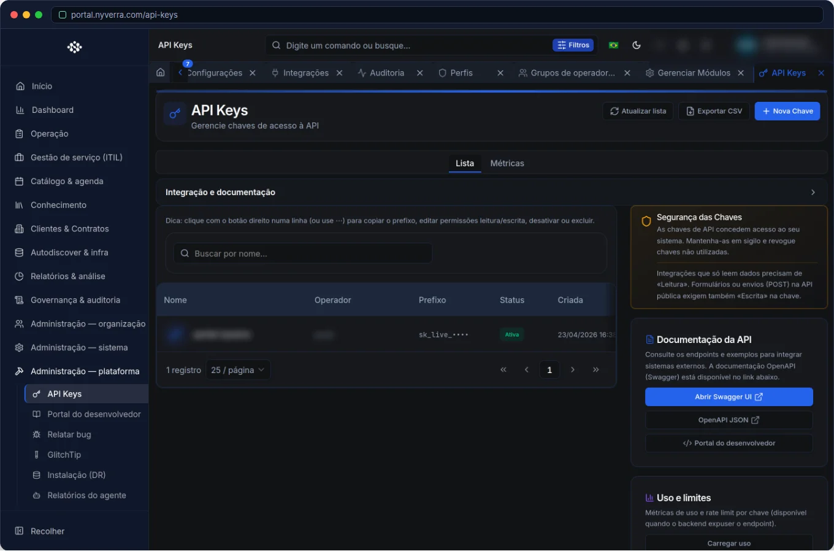Screen dimensions: 834x551
Task: Jump to the last results page
Action: click(x=595, y=370)
